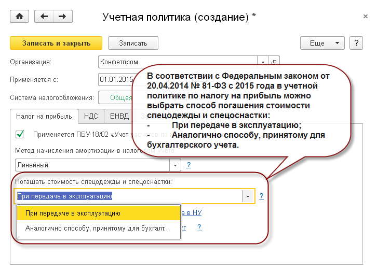Open the Конфетпром organization card icon
377x272 pixels.
[274, 62]
